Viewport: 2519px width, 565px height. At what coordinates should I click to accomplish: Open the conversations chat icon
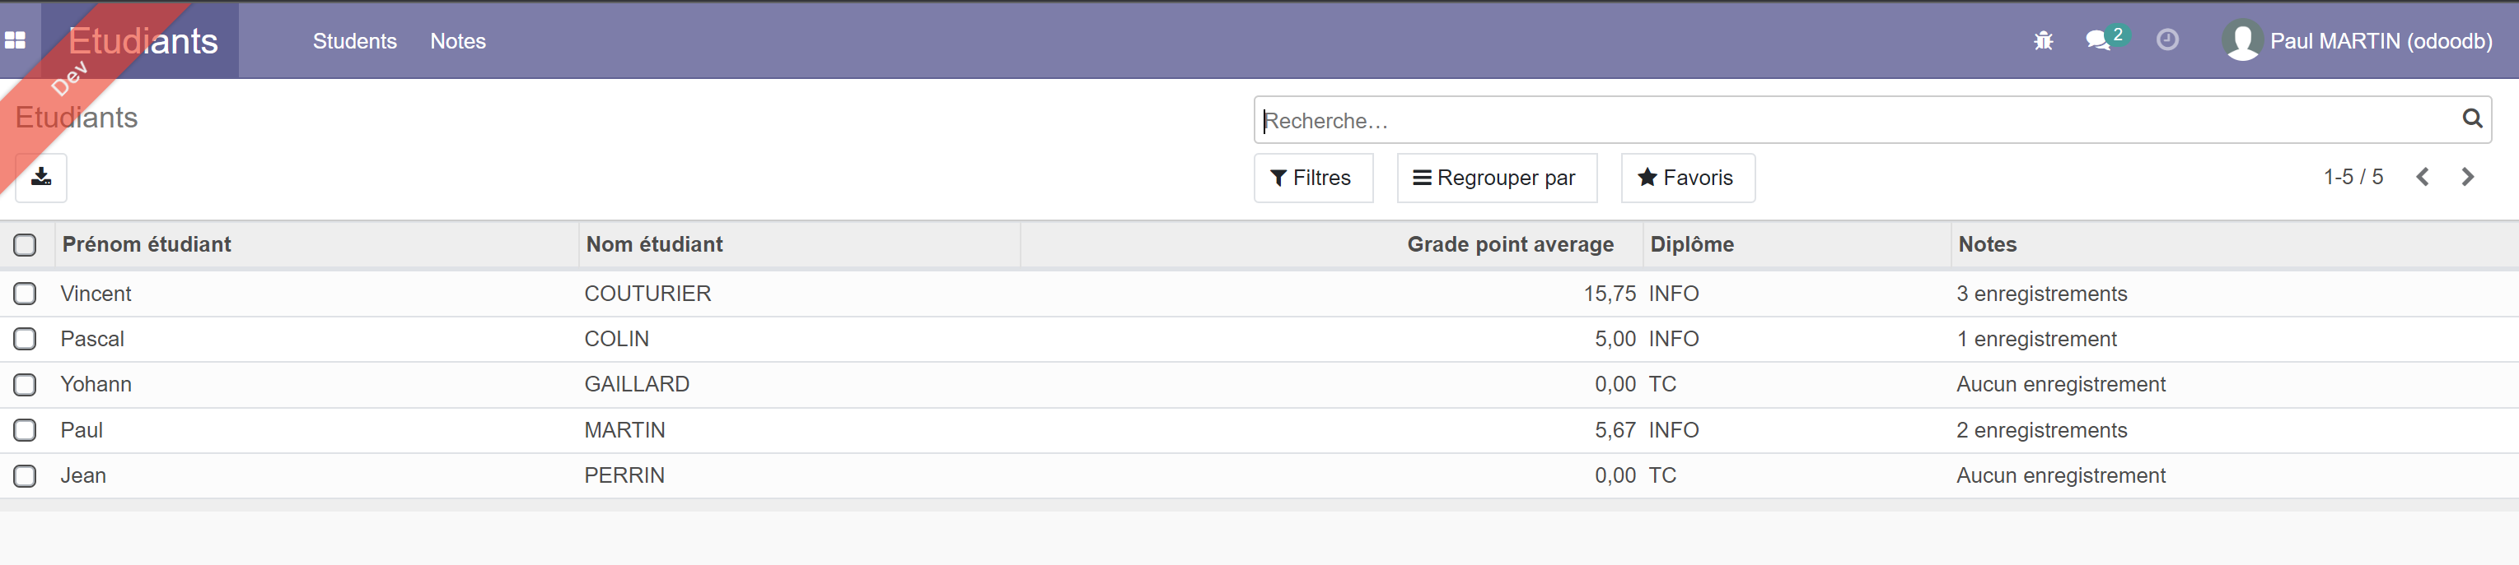[2096, 41]
